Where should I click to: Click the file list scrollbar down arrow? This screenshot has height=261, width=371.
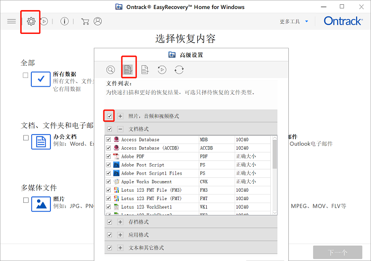point(274,211)
